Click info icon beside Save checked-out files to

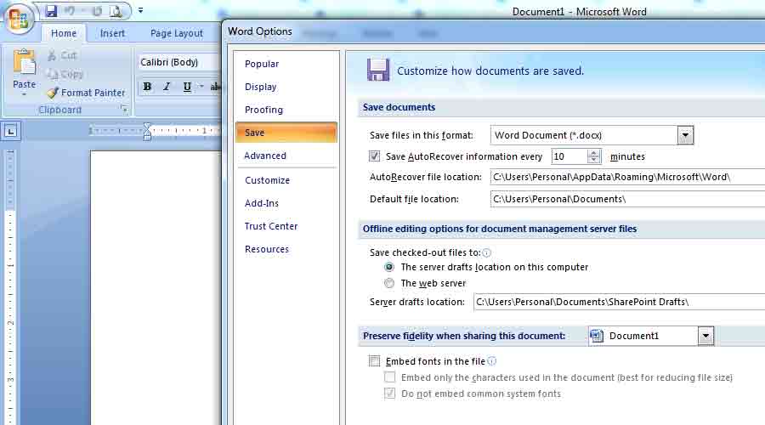[486, 252]
